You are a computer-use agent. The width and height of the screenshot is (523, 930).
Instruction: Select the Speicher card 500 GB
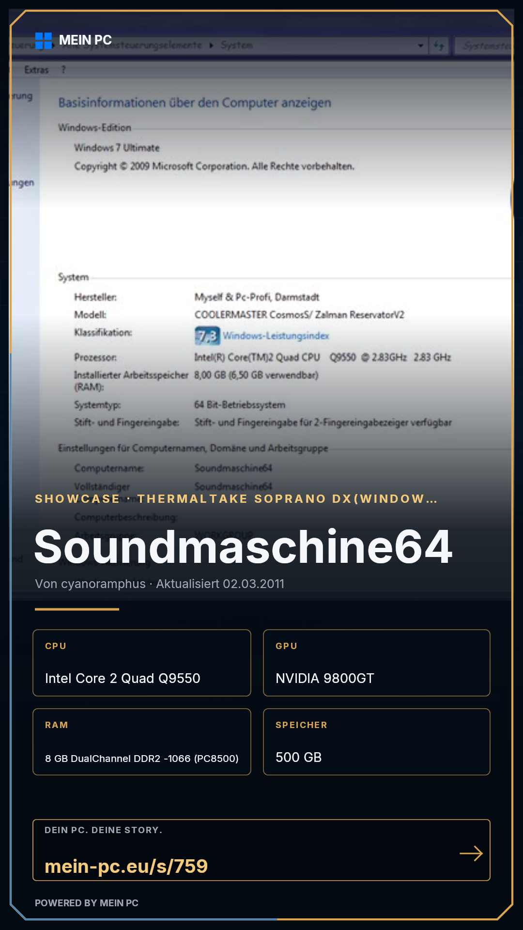[x=377, y=742]
